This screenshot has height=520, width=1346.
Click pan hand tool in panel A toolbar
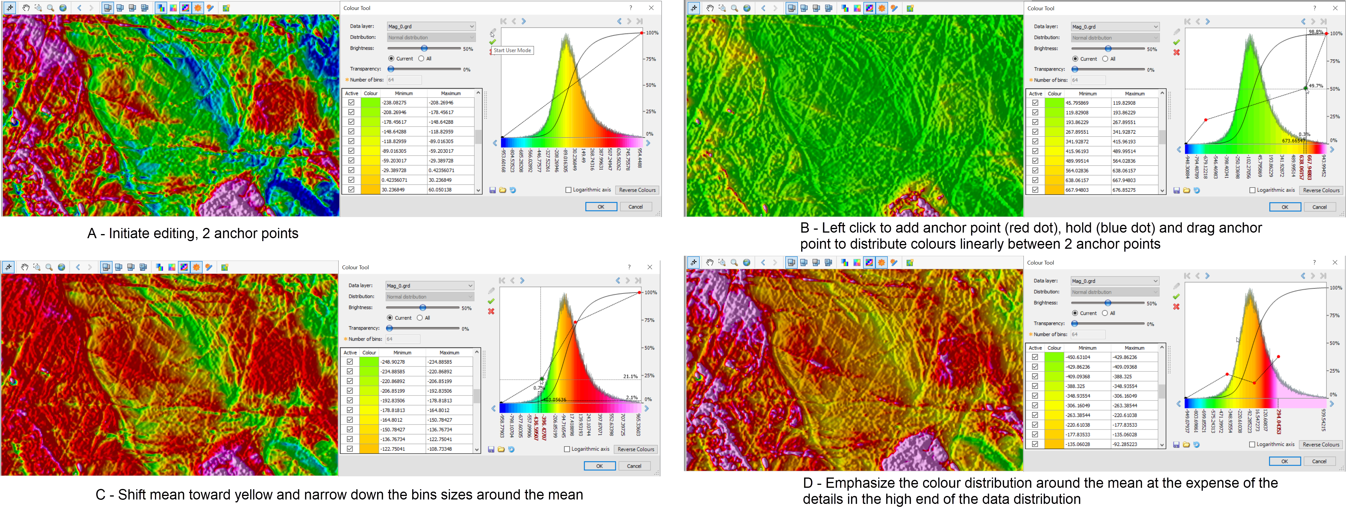point(25,8)
